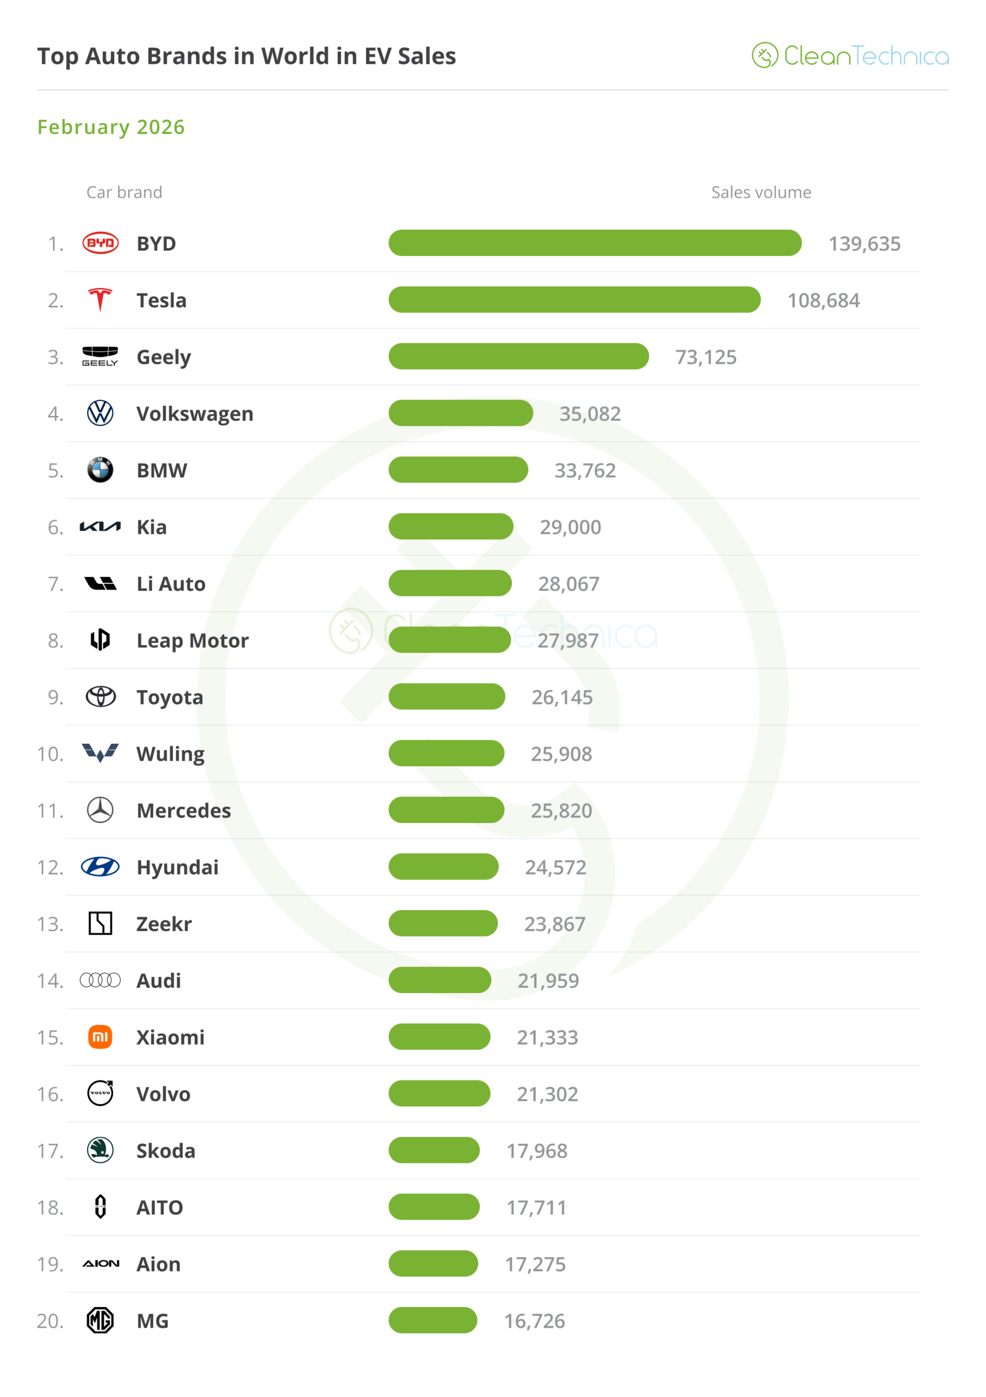Click the BYD green sales bar
This screenshot has height=1397, width=986.
point(595,243)
